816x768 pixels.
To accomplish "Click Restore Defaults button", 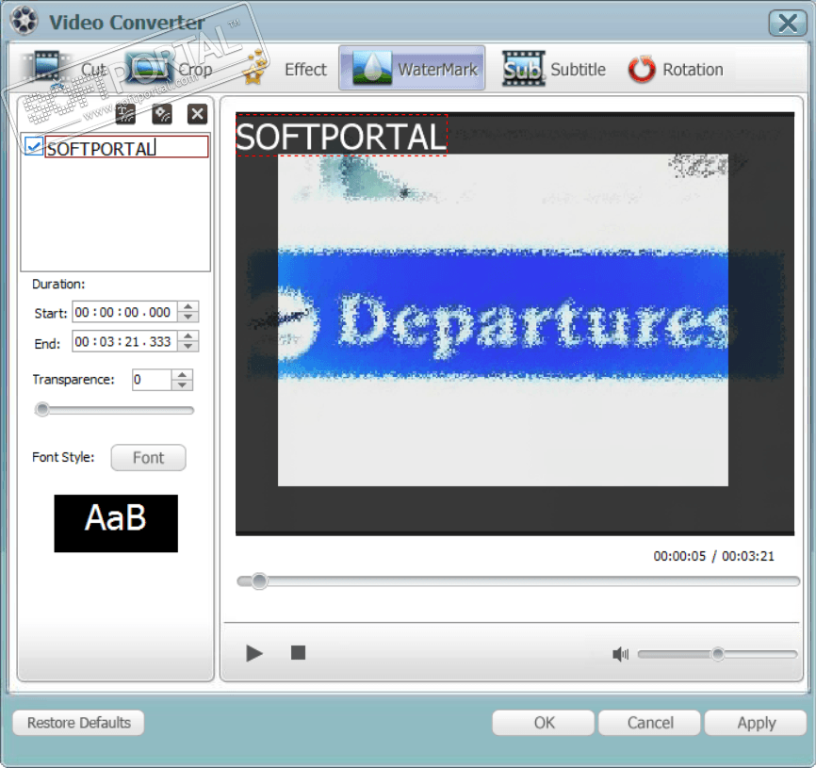I will (78, 723).
